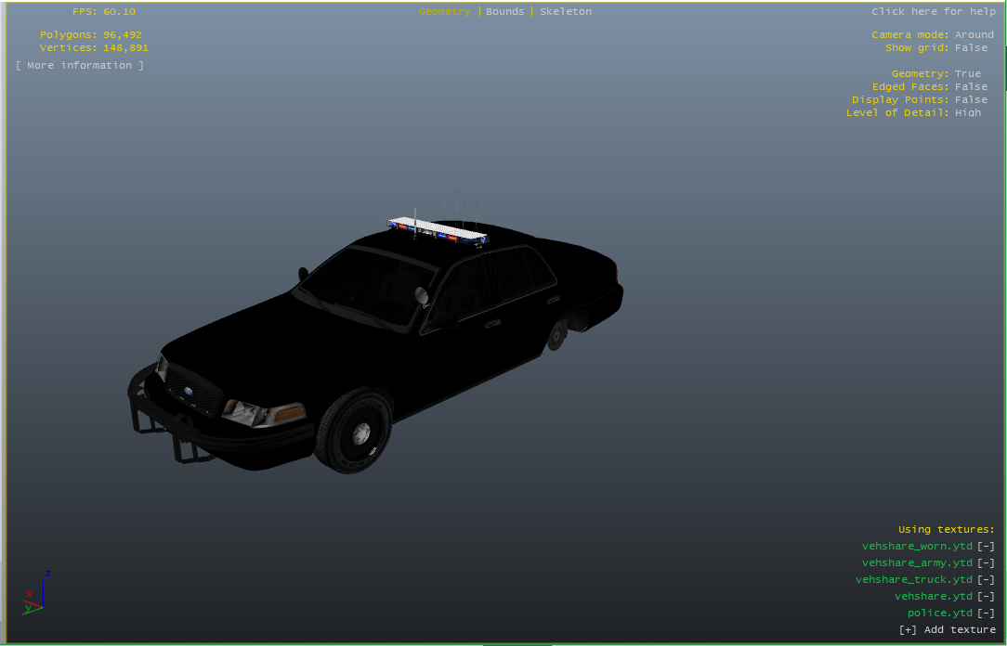Switch to the Bounds tab
The height and width of the screenshot is (646, 1007).
pyautogui.click(x=504, y=12)
